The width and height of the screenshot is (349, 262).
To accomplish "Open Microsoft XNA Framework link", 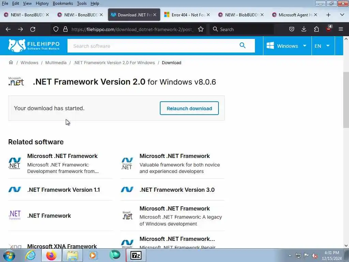I will pyautogui.click(x=62, y=246).
